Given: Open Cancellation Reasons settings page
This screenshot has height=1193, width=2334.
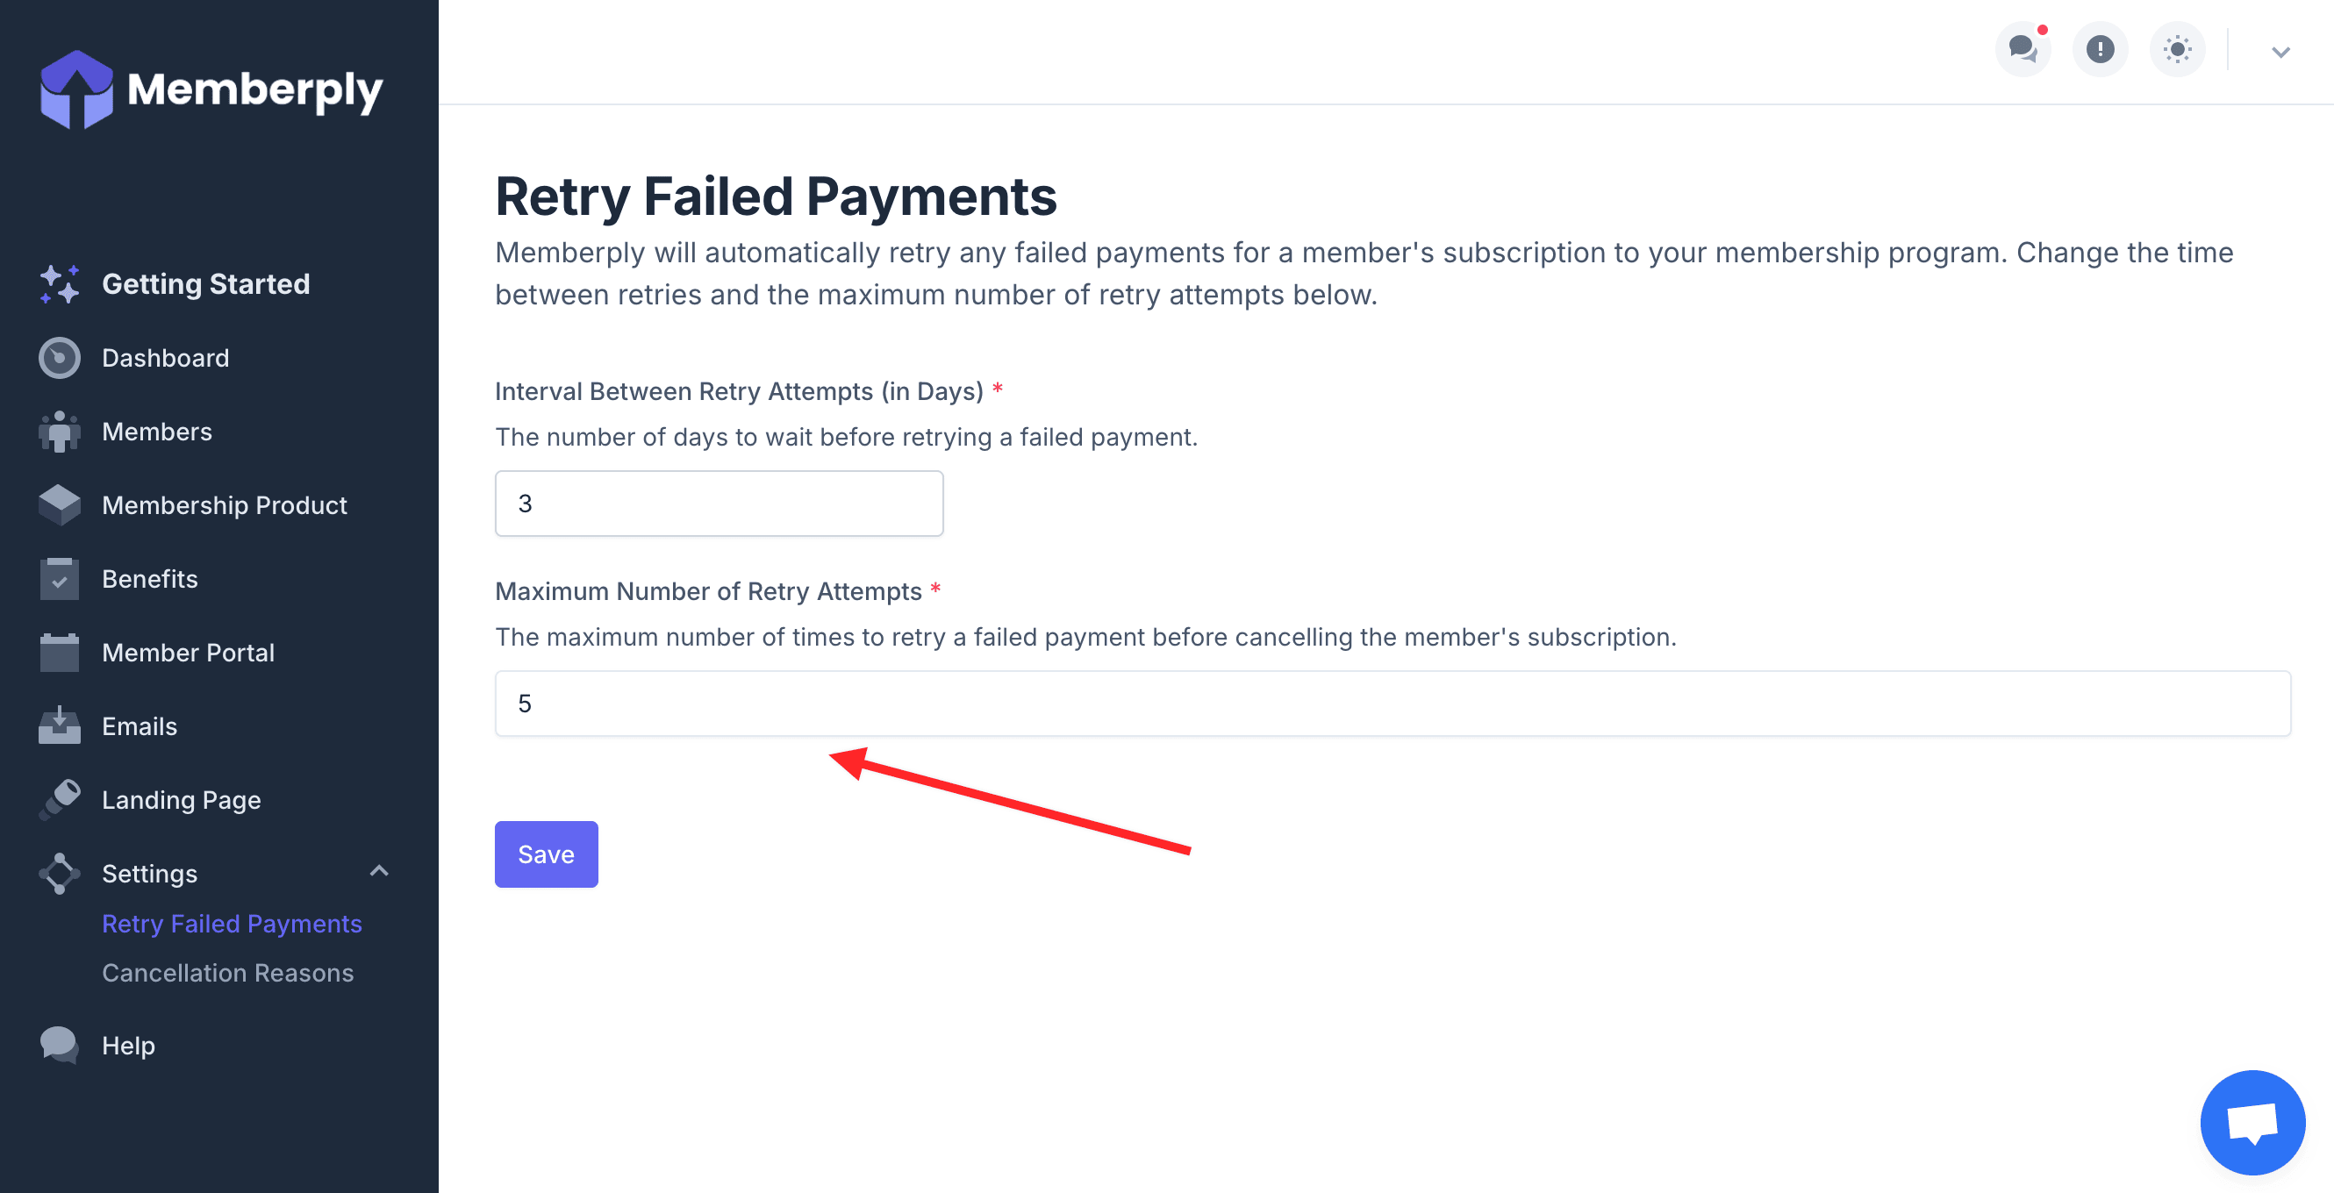Looking at the screenshot, I should pos(227,972).
